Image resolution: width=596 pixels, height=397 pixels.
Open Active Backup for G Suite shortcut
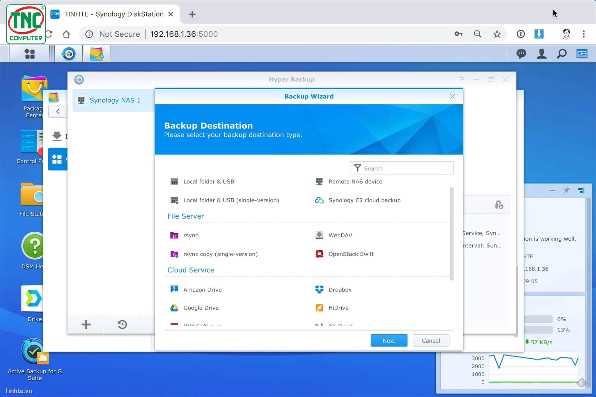[x=35, y=360]
